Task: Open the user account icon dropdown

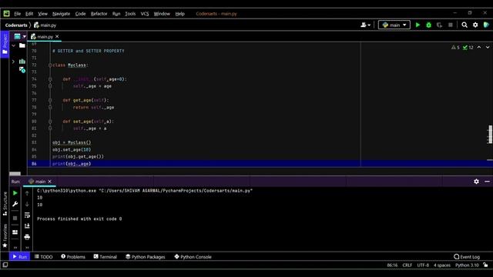Action: pos(365,25)
